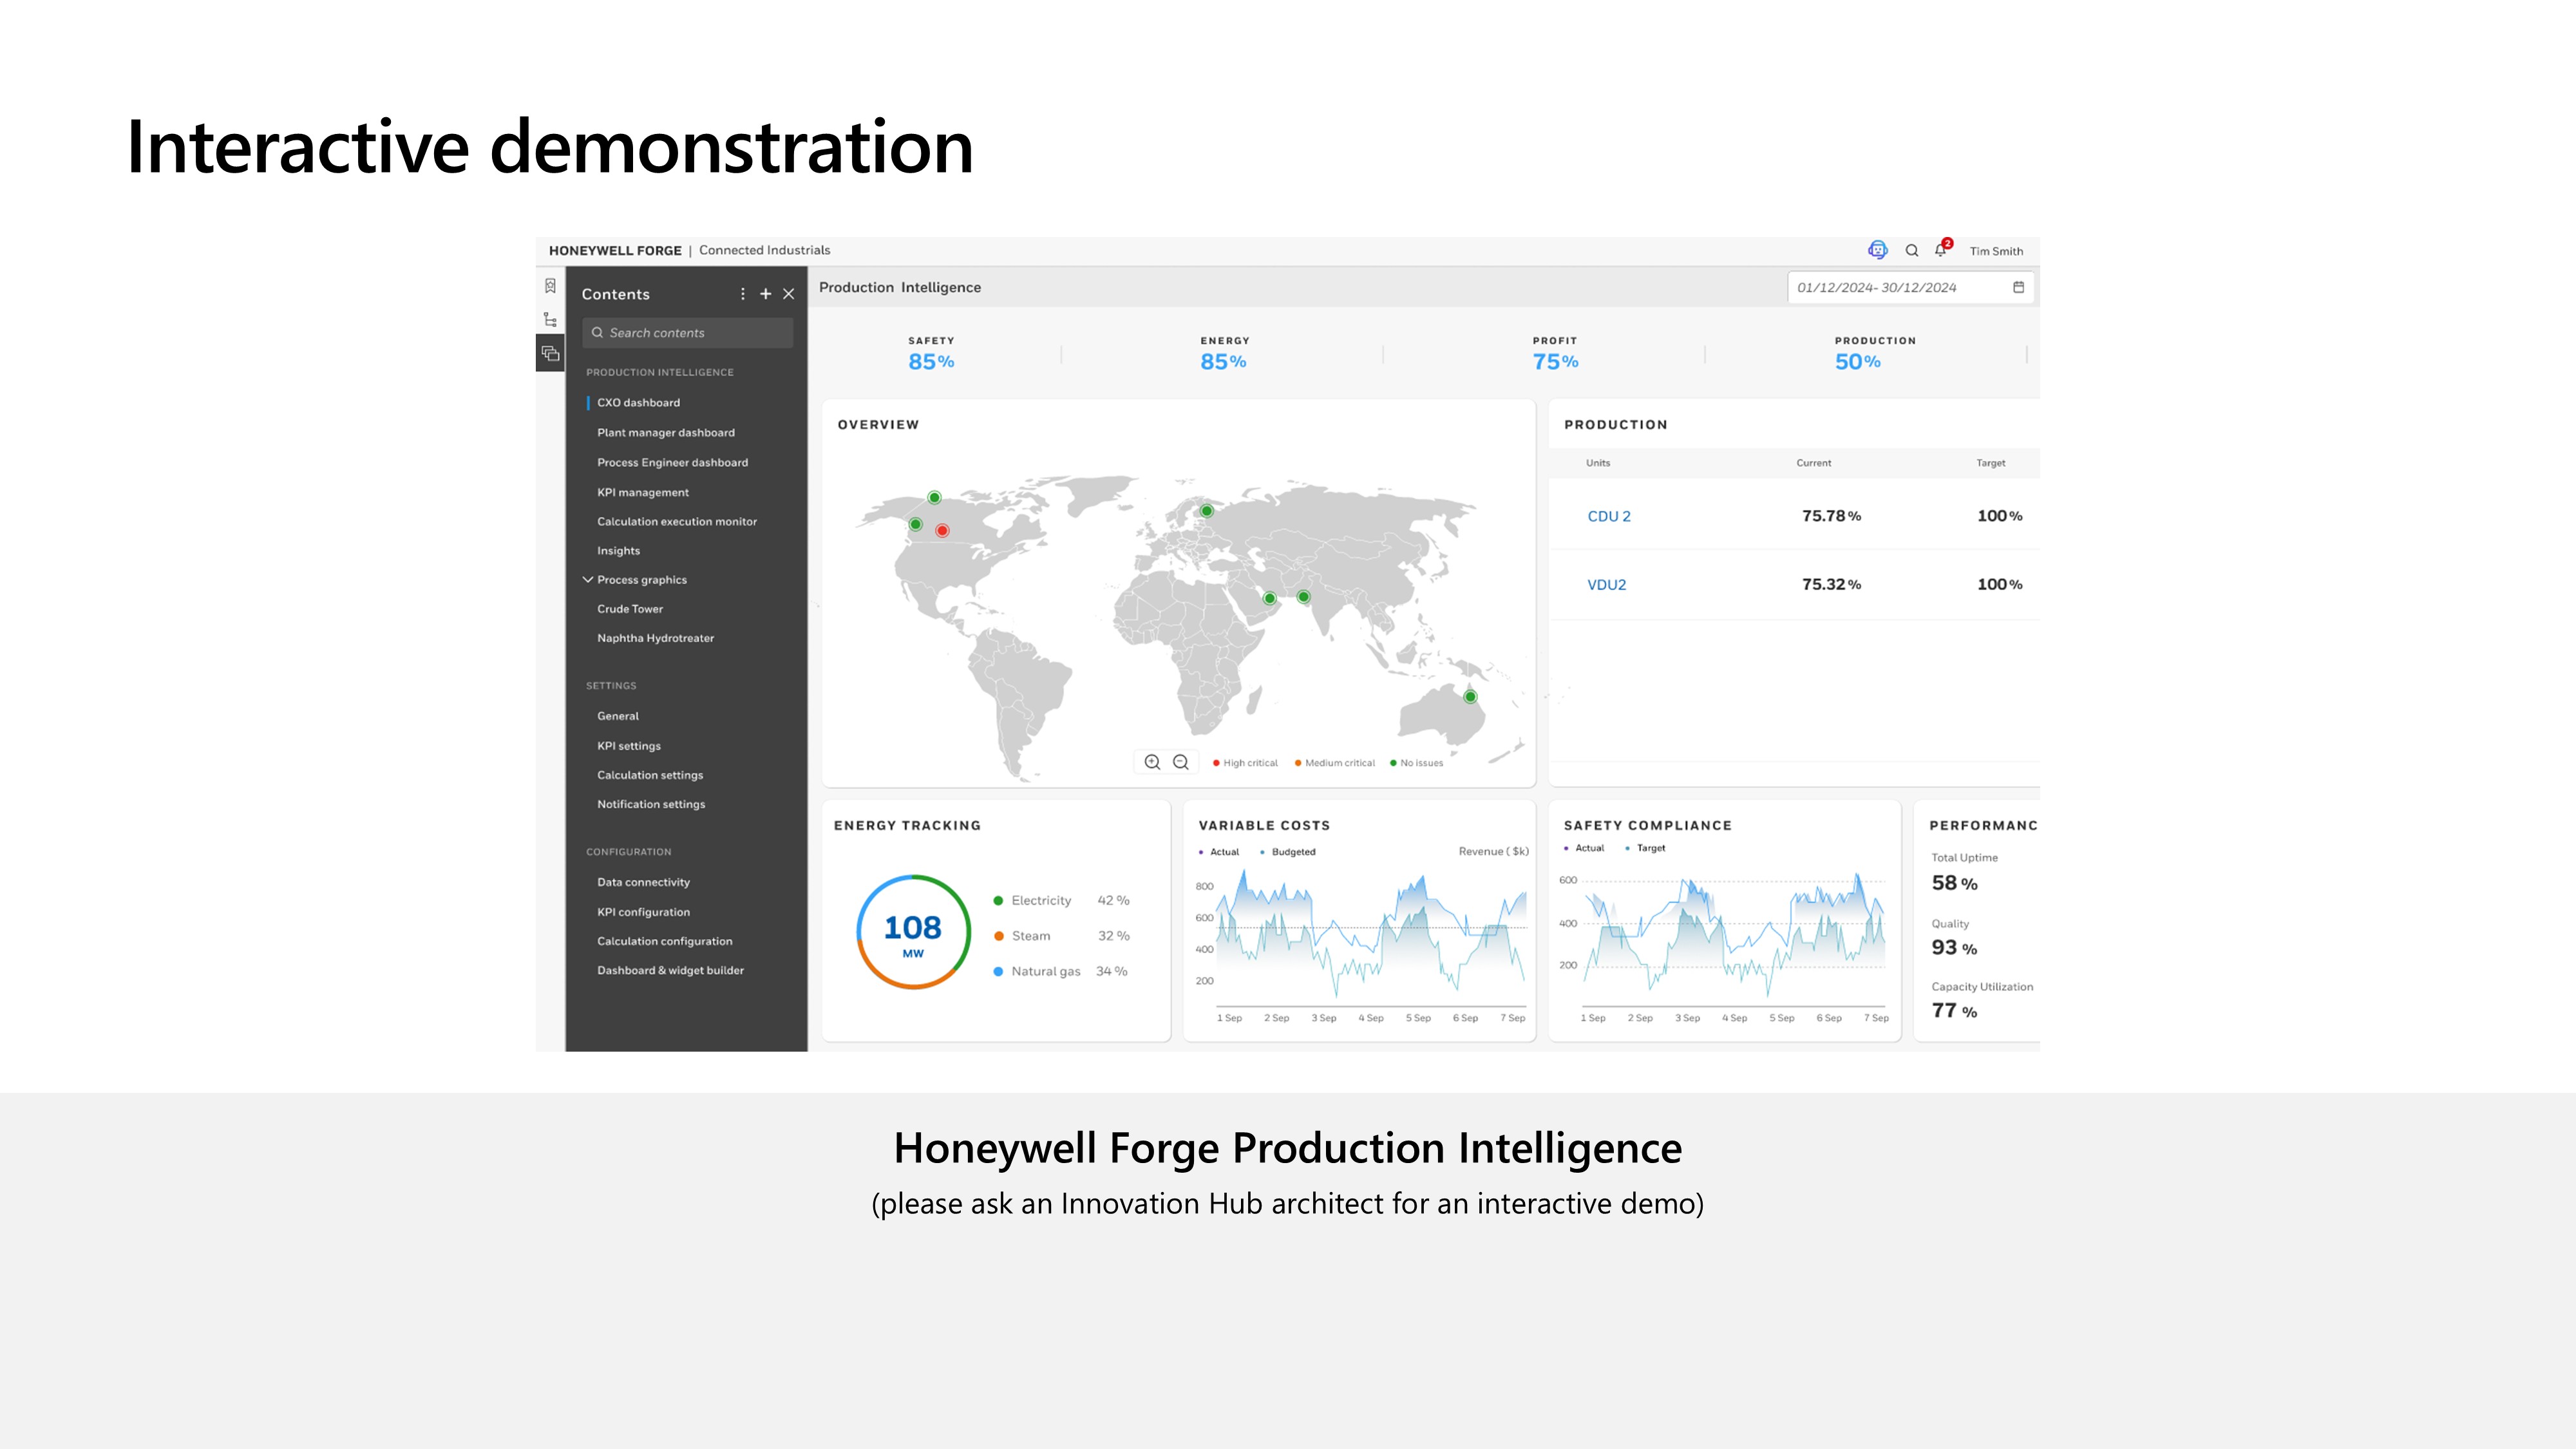Toggle High critical legend item
Viewport: 2576px width, 1449px height.
pyautogui.click(x=1245, y=763)
